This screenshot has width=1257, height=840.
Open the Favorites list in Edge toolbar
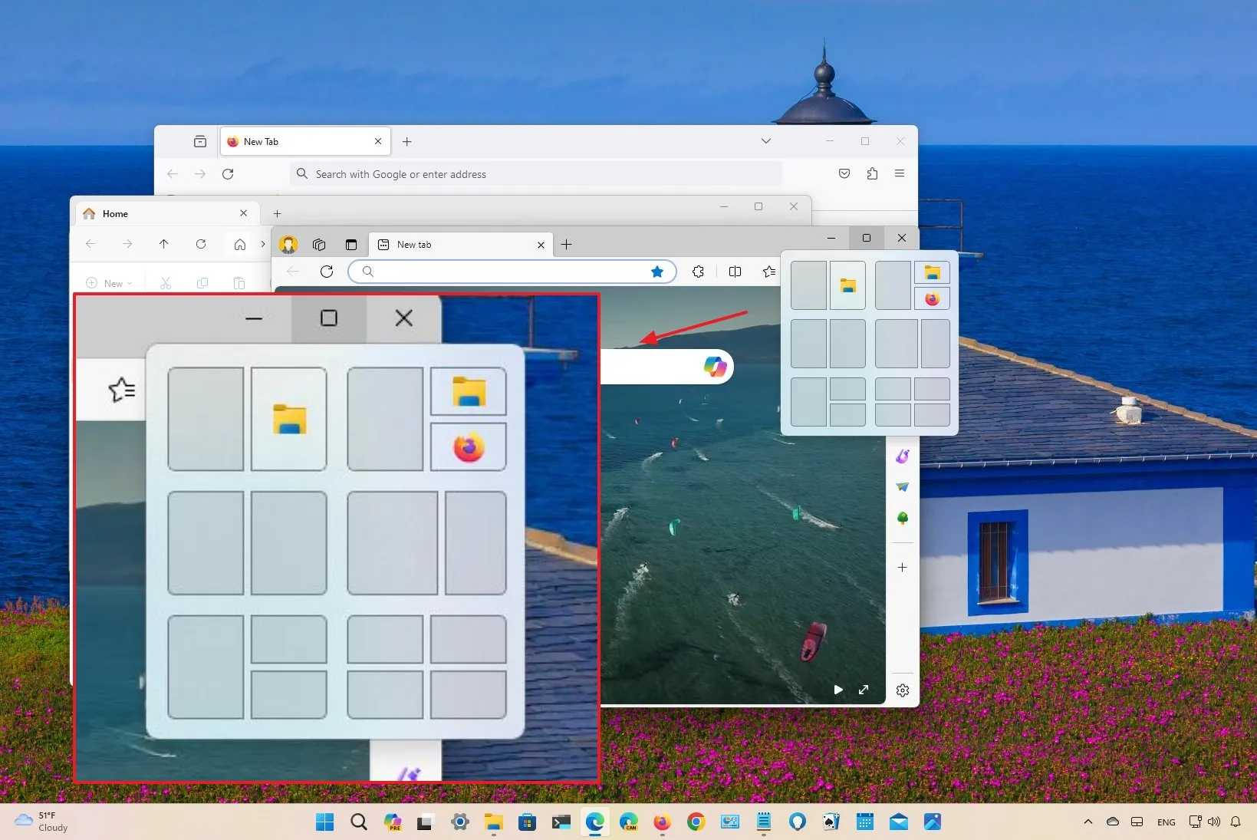(x=769, y=271)
